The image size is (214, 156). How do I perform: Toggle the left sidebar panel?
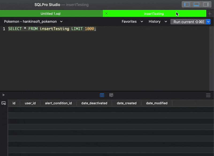click(x=187, y=5)
